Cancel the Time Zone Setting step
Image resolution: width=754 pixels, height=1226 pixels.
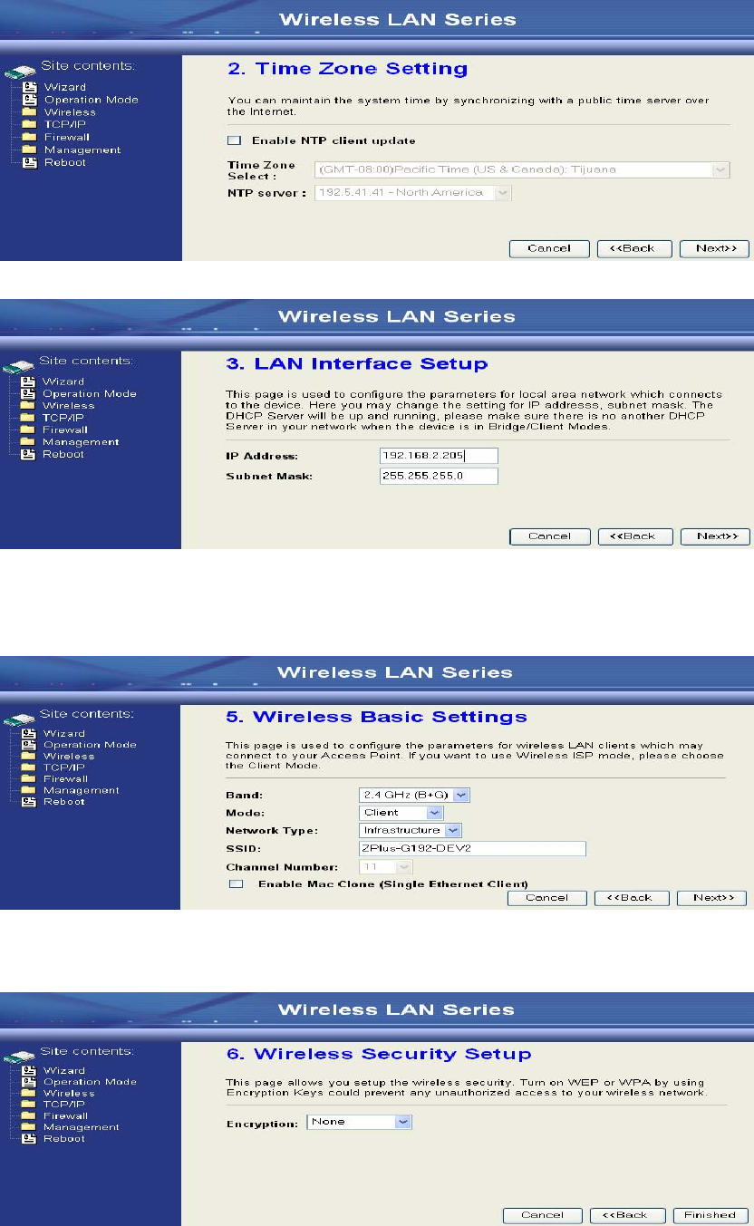tap(549, 248)
